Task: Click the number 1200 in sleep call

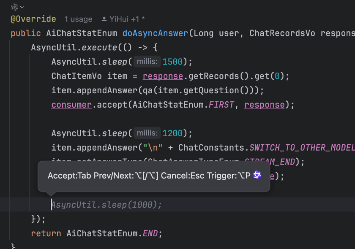Action: point(172,133)
